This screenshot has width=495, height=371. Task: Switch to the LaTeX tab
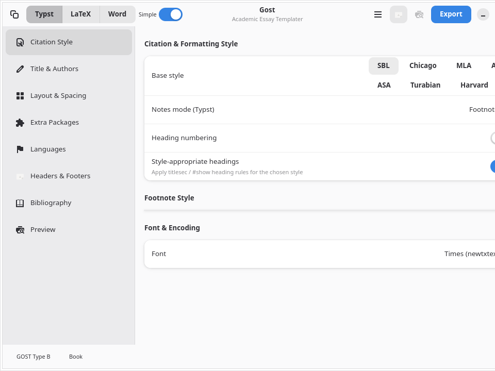[81, 14]
